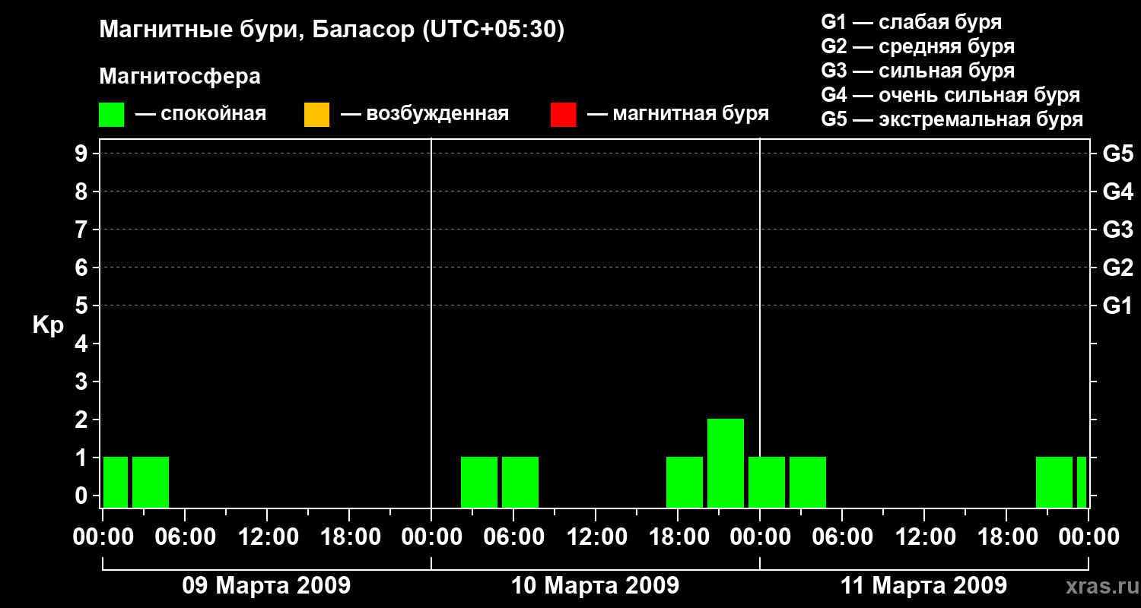Click the '— возбужденная' legend label
Viewport: 1141px width, 608px height.
pyautogui.click(x=424, y=114)
